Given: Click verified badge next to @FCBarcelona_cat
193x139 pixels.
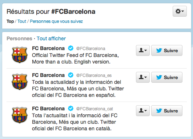Looking at the screenshot, I should 71,109.
